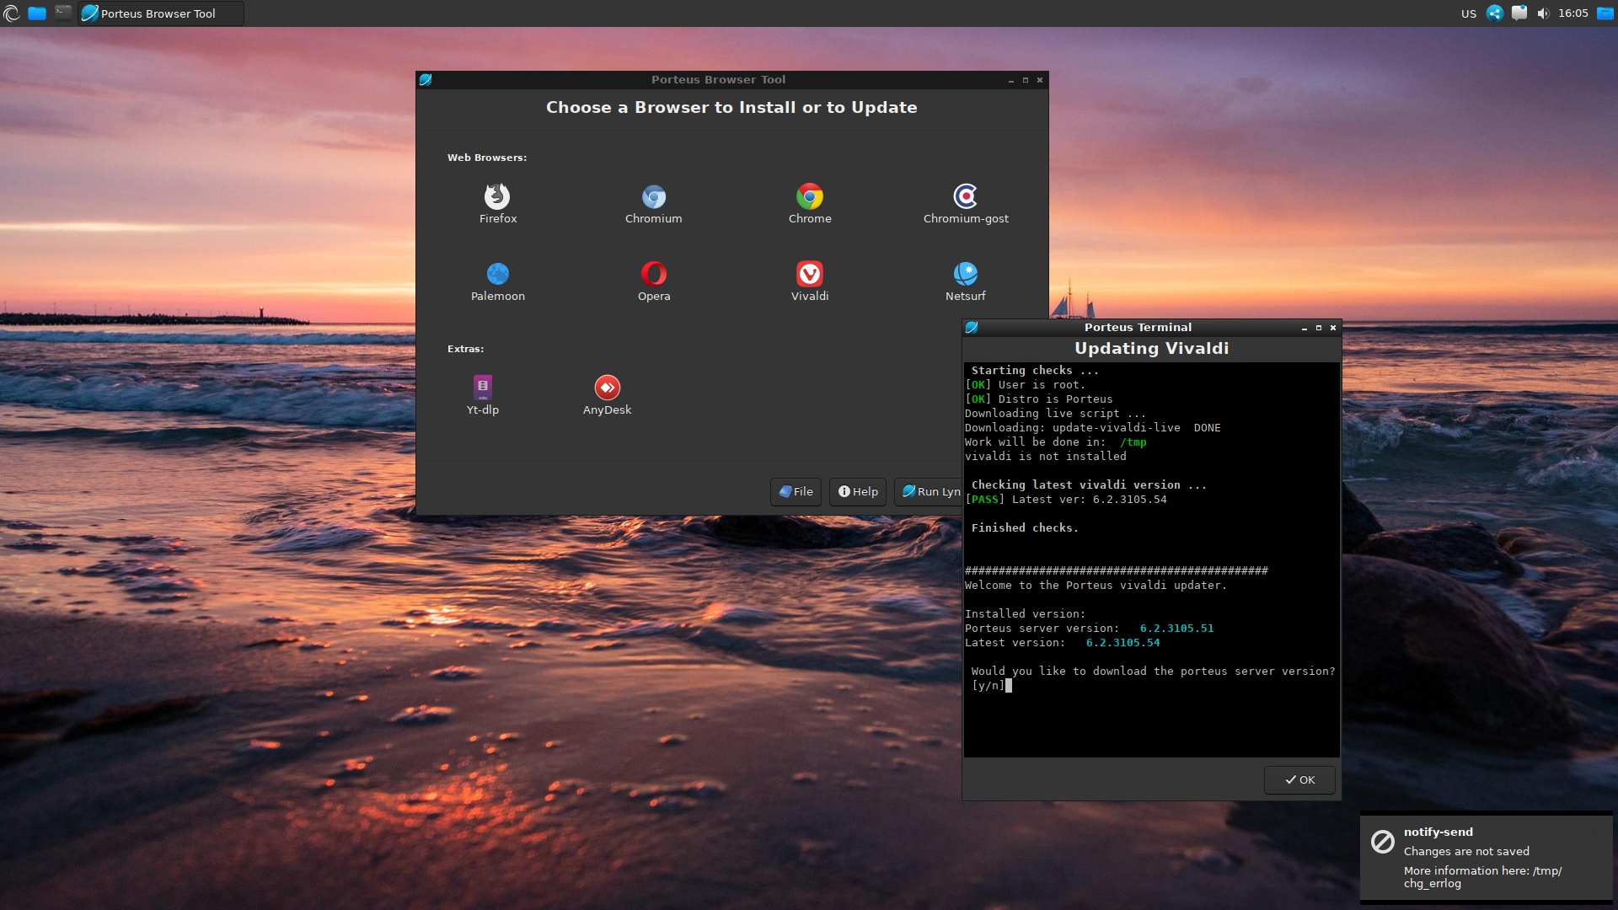The image size is (1618, 910).
Task: Click the blocked icon in notification
Action: (1383, 841)
